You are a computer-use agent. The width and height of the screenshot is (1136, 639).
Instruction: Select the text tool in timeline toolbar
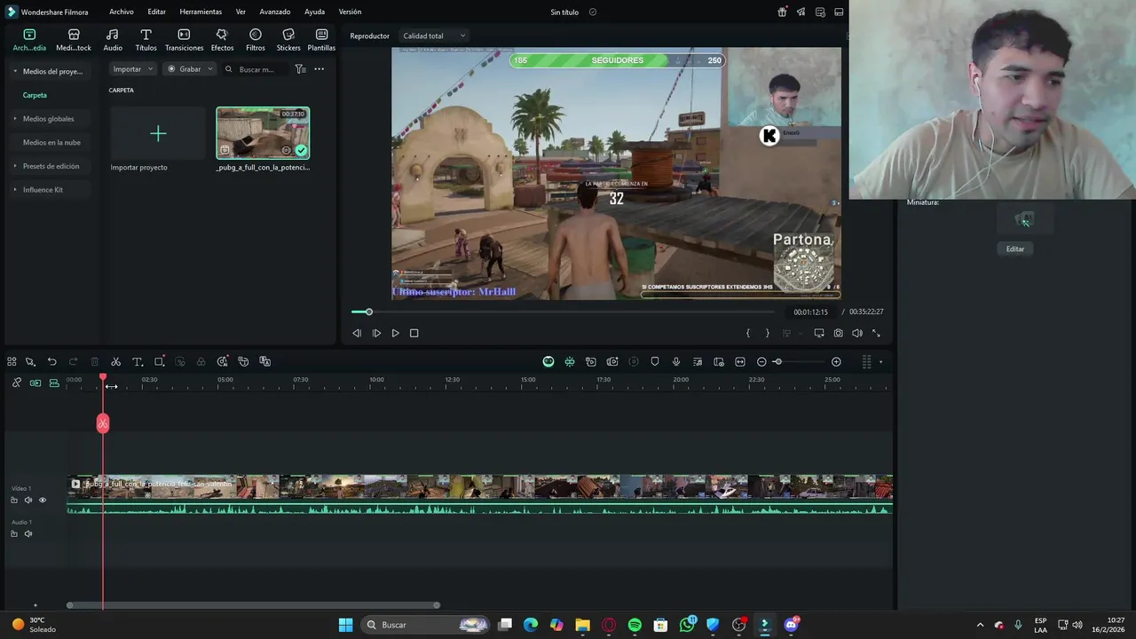tap(138, 361)
